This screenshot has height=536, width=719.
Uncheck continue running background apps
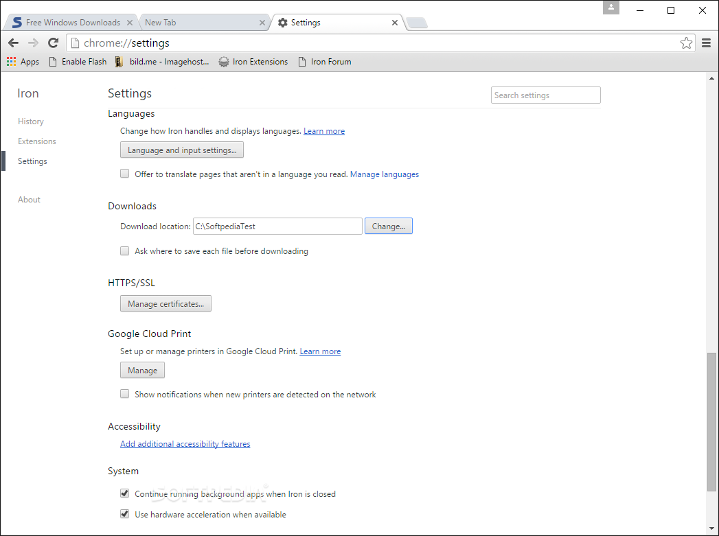pyautogui.click(x=125, y=493)
